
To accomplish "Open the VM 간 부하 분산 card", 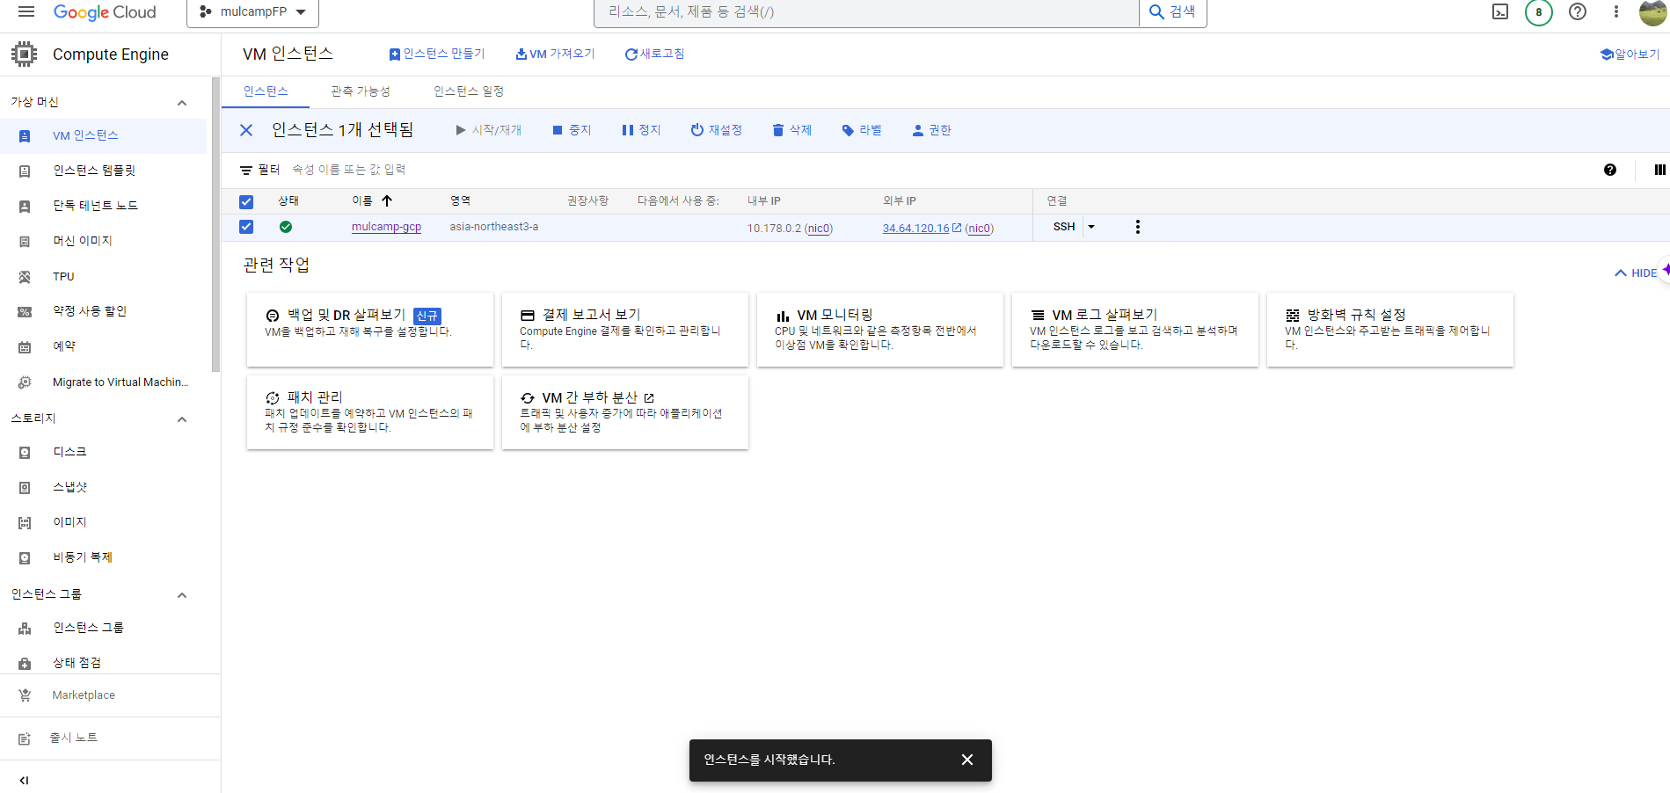I will click(x=625, y=412).
